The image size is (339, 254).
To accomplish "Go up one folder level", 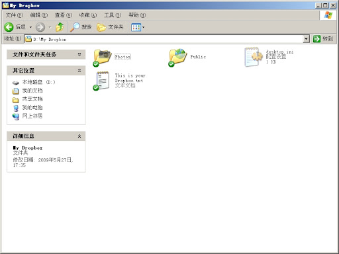I will [x=60, y=27].
